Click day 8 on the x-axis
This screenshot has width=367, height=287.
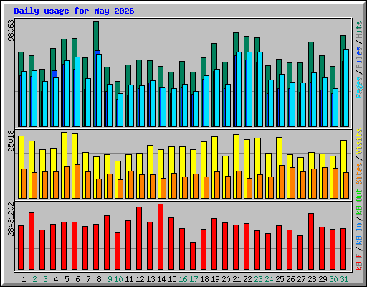point(99,279)
